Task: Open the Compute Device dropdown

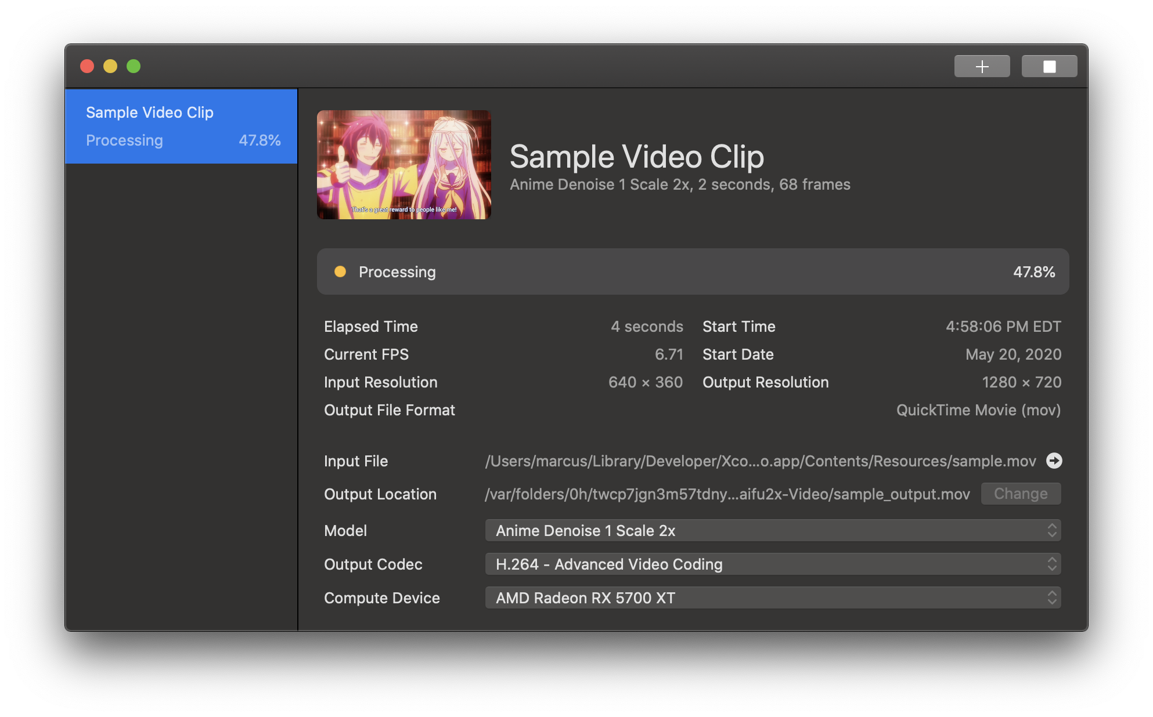Action: click(x=772, y=598)
